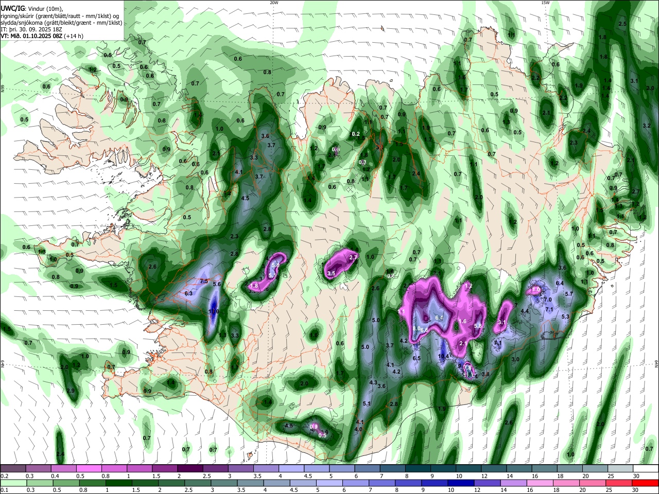659x494 pixels.
Task: Click the '20W' longitude label at top
Action: [x=274, y=3]
